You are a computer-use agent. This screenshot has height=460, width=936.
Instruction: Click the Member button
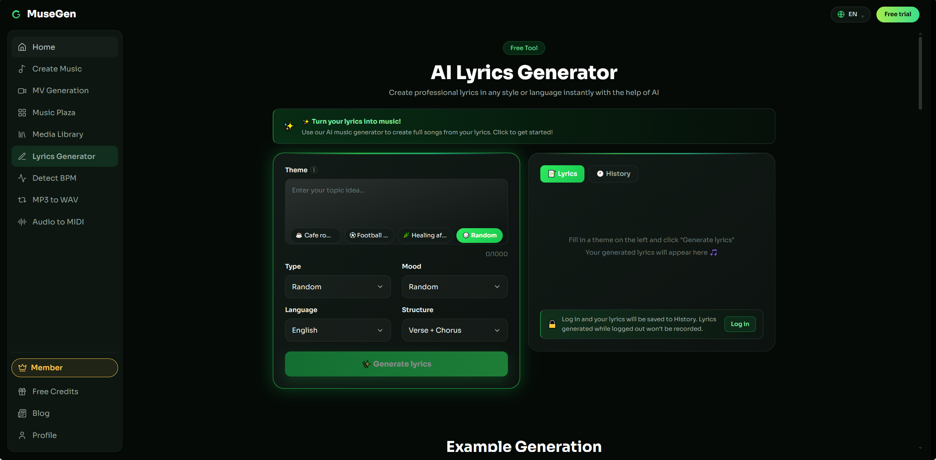click(65, 368)
